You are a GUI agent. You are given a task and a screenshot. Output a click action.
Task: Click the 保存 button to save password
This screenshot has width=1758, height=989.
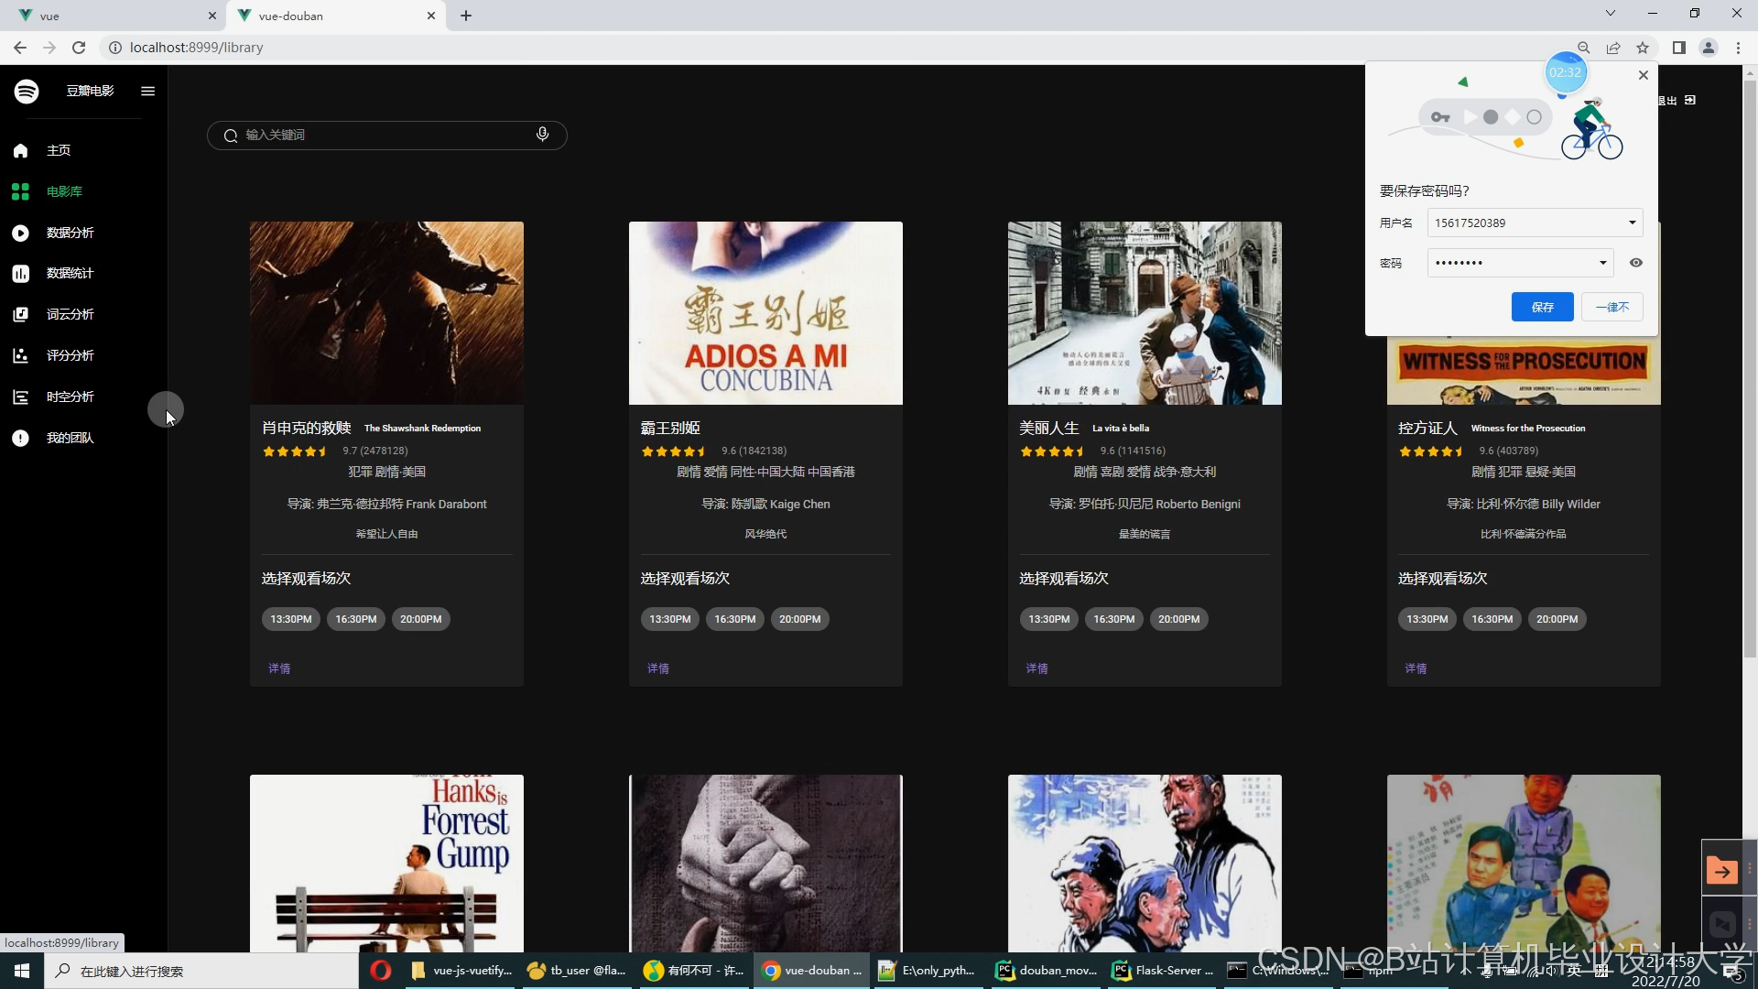coord(1542,307)
